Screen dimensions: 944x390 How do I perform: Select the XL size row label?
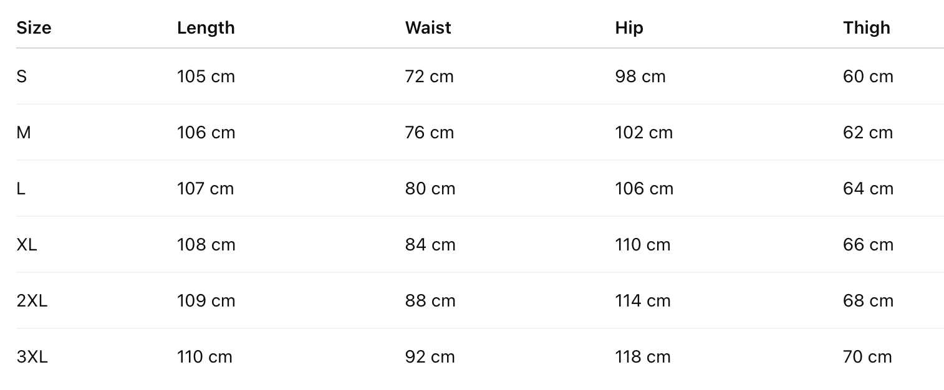[27, 245]
